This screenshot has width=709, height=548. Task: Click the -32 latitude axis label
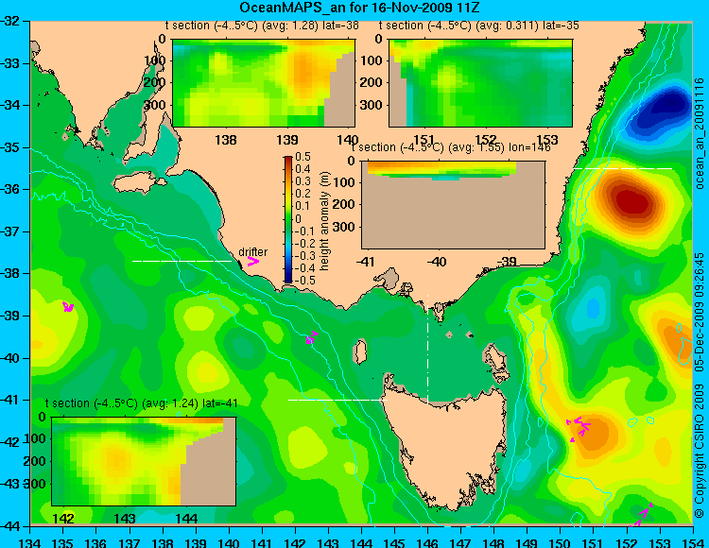9,21
